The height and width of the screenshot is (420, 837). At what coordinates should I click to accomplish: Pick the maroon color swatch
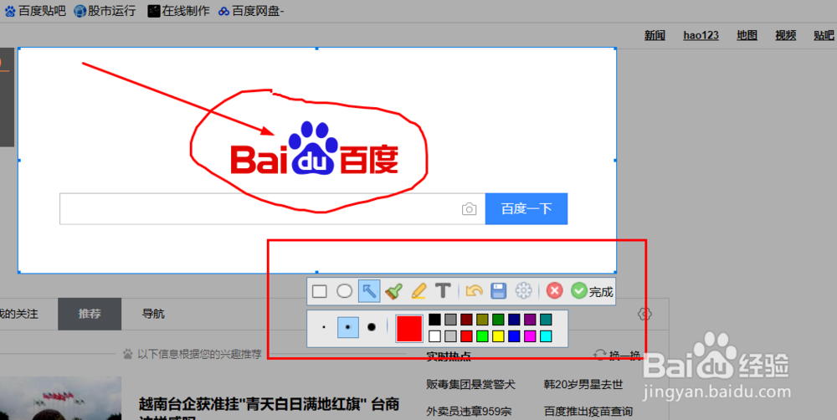point(466,320)
